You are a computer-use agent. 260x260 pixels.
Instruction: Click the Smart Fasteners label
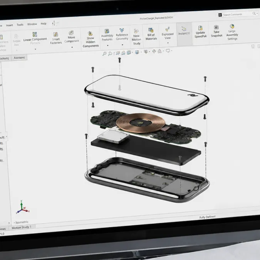56,41
